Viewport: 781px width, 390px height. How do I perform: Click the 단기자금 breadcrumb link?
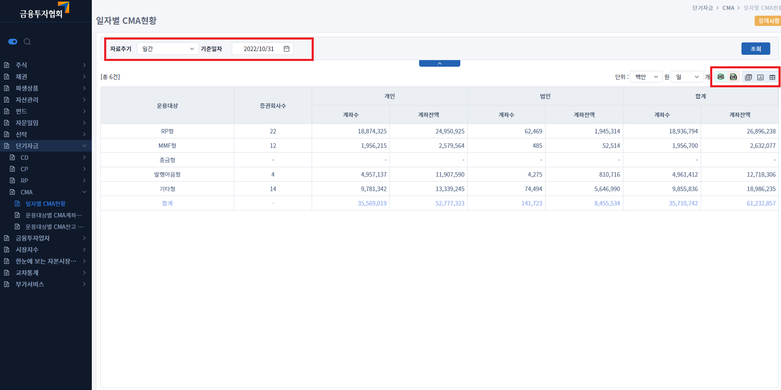(702, 8)
